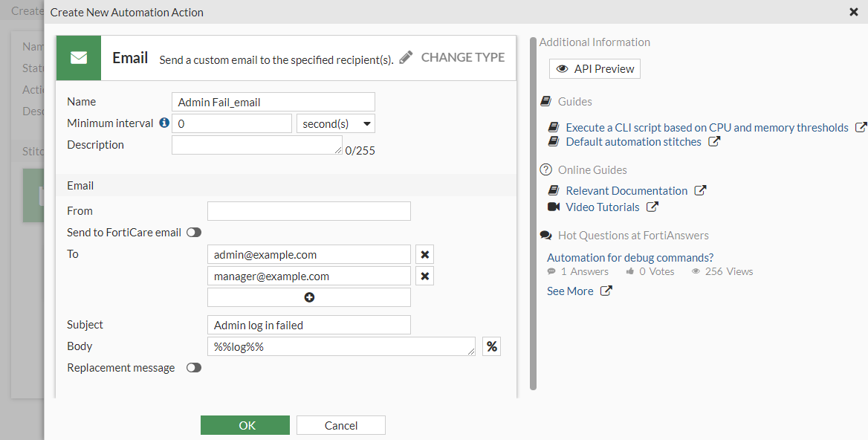Remove admin@example.com recipient with X icon
The width and height of the screenshot is (868, 440).
pyautogui.click(x=424, y=255)
